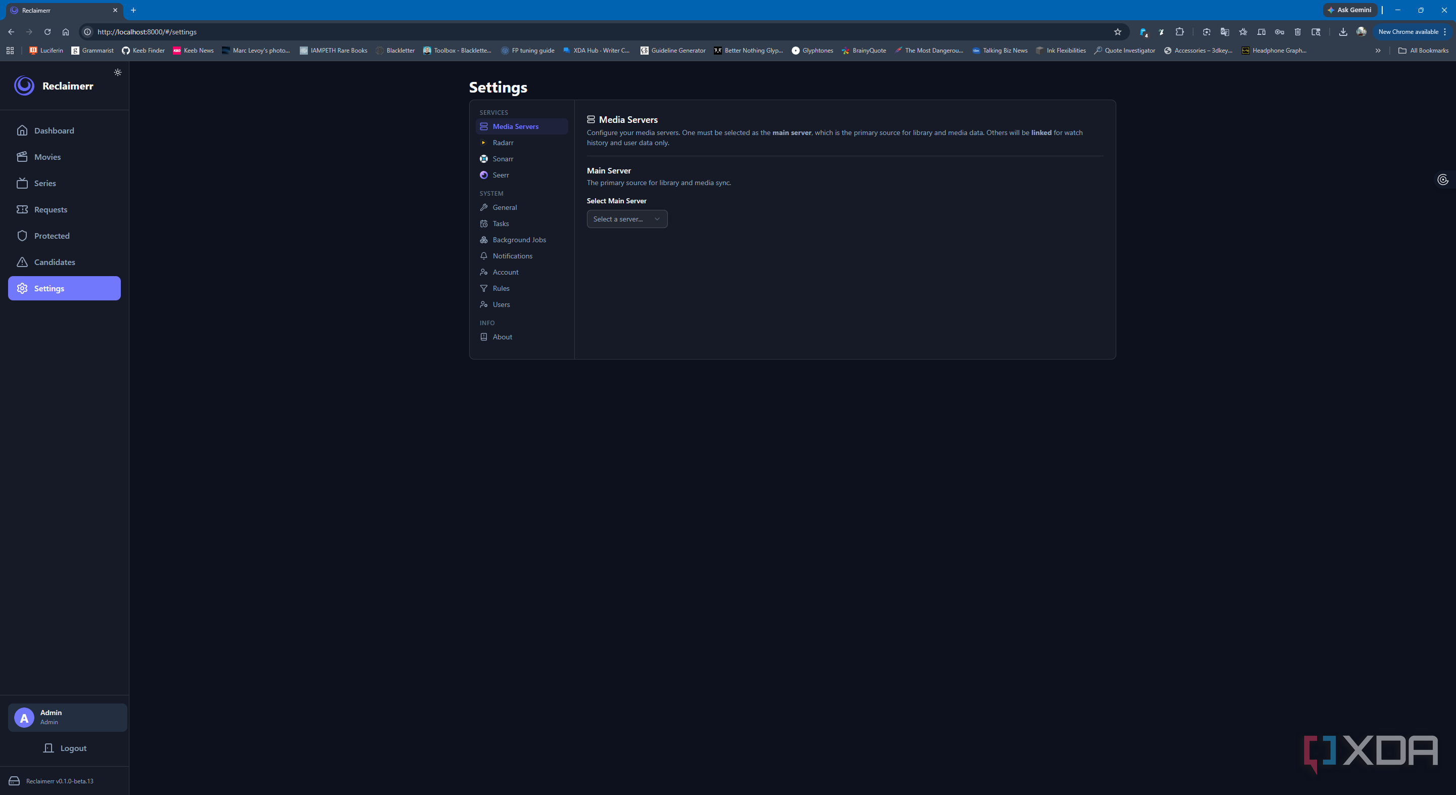Open the All Bookmarks folder
This screenshot has width=1456, height=795.
tap(1423, 51)
